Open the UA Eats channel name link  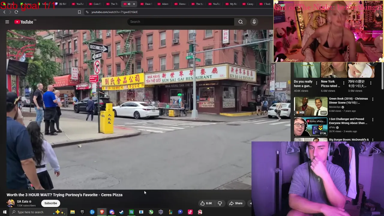[22, 201]
